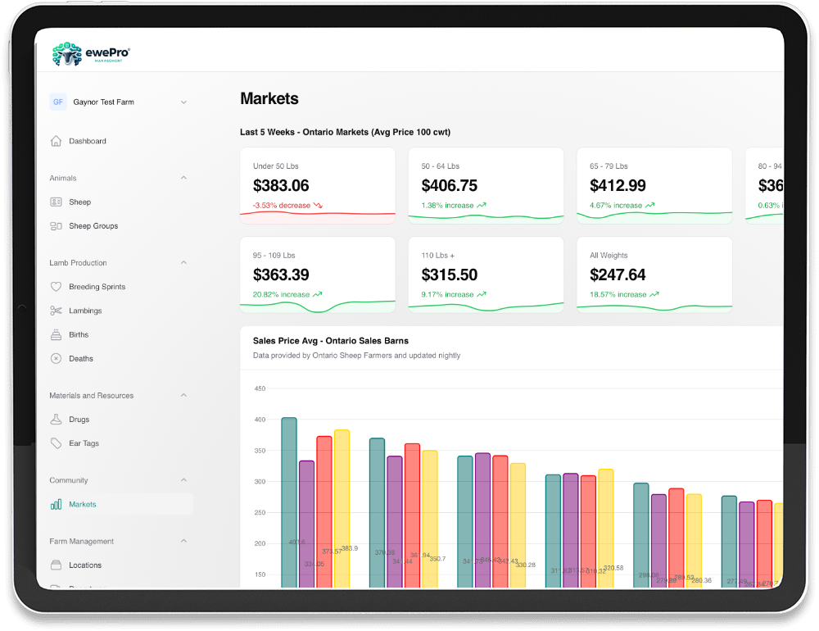This screenshot has width=819, height=631.
Task: Open the Under 50 Lbs price card
Action: [x=317, y=185]
